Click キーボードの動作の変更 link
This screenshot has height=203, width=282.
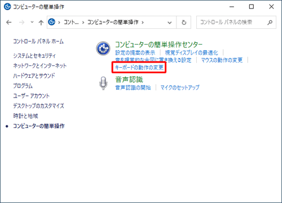(x=139, y=67)
